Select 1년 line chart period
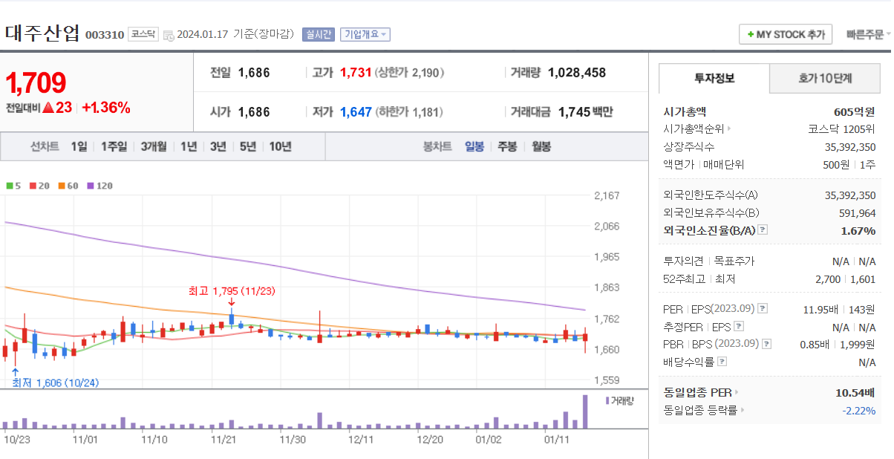Screen dimensions: 894x459 pos(189,146)
